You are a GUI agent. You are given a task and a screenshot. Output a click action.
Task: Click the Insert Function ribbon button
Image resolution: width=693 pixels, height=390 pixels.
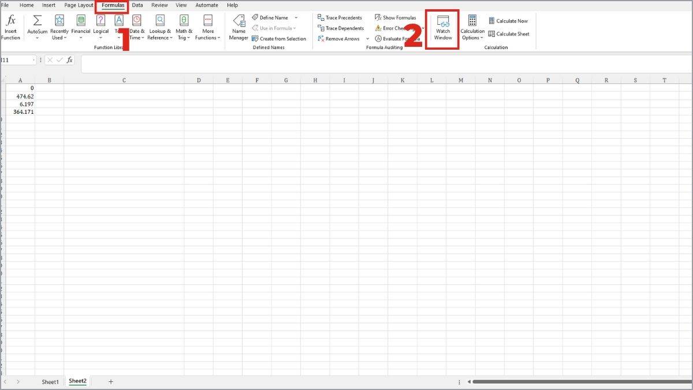[10, 28]
